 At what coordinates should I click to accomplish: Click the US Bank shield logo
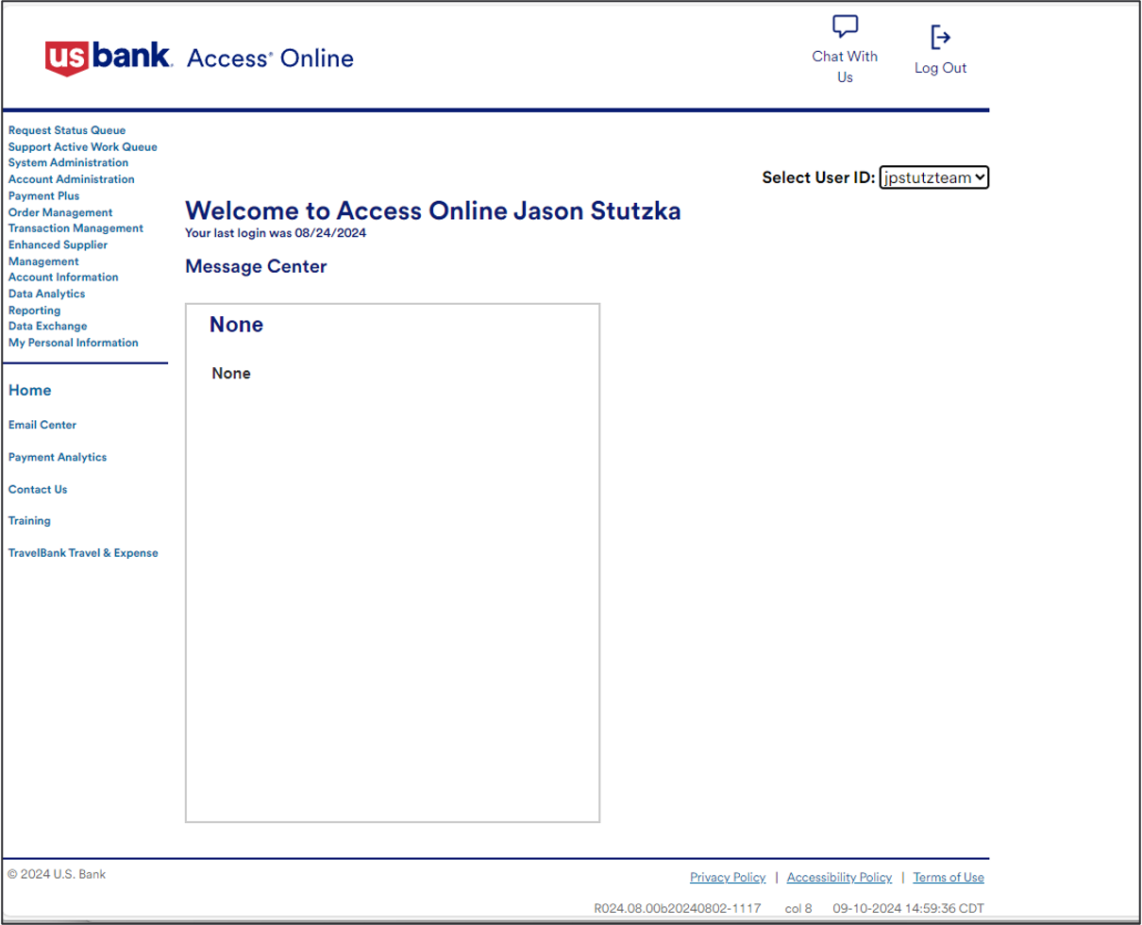pos(68,58)
